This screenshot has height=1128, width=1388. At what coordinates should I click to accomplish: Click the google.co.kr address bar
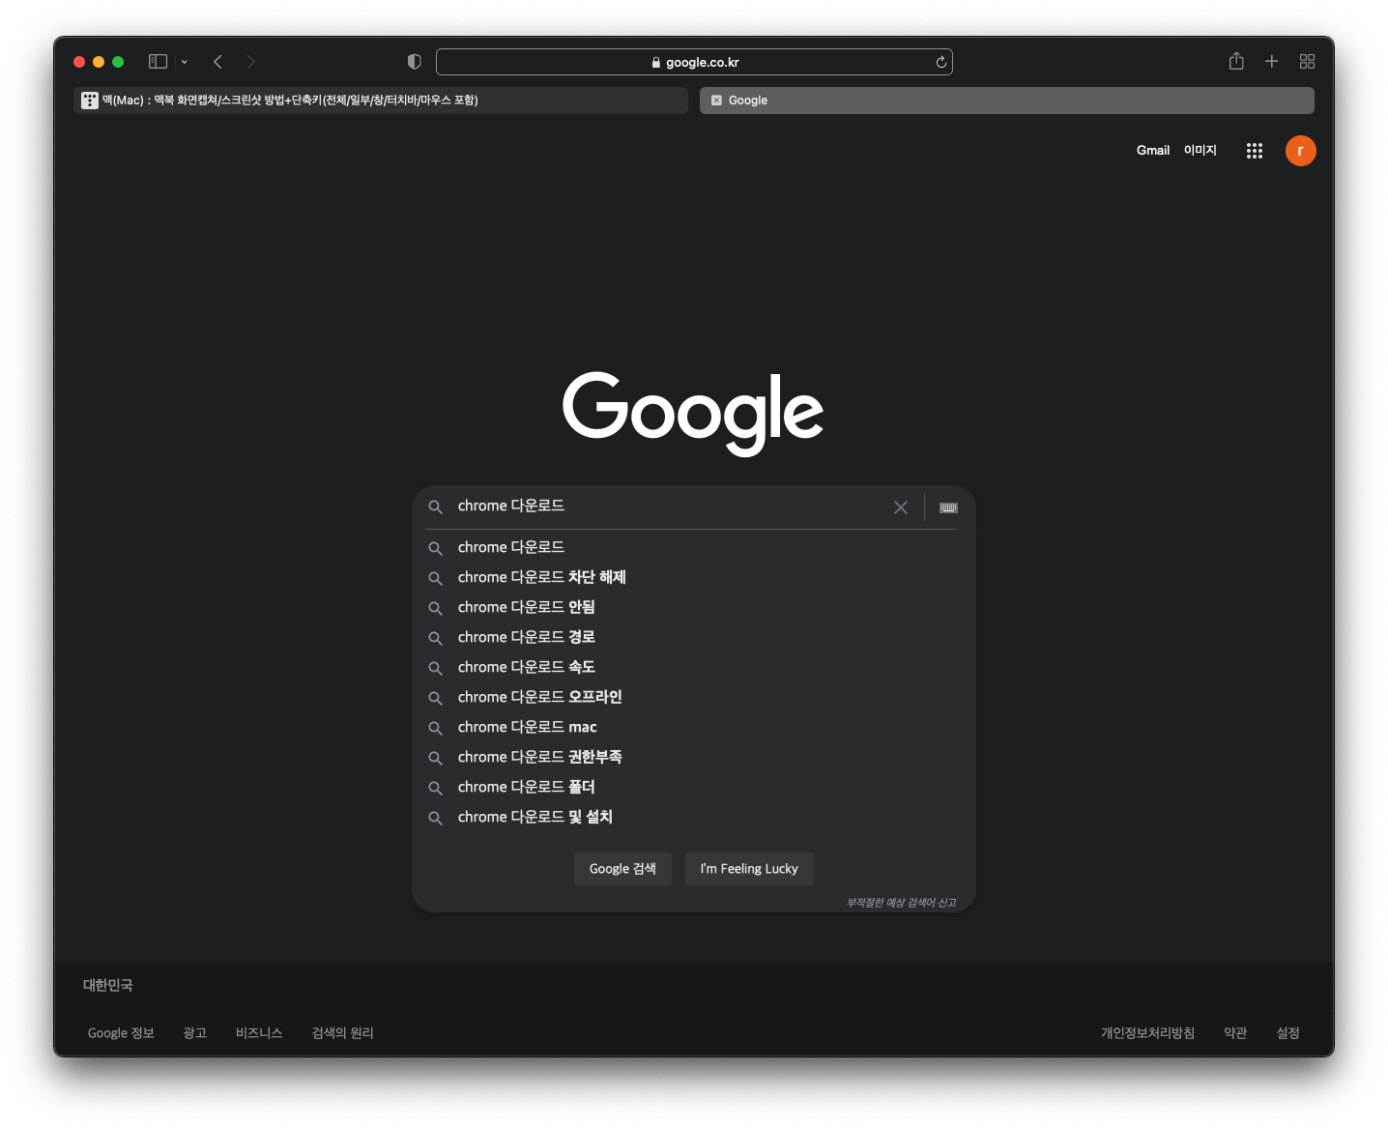point(694,62)
